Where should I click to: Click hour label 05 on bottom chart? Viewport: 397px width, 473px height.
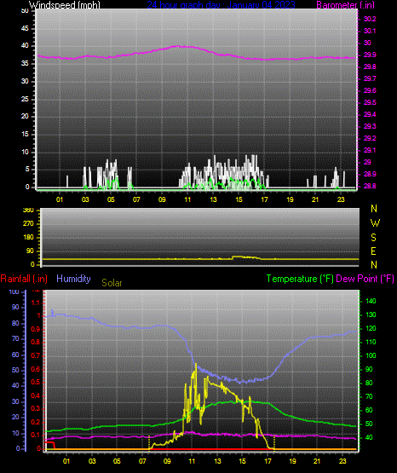click(117, 461)
